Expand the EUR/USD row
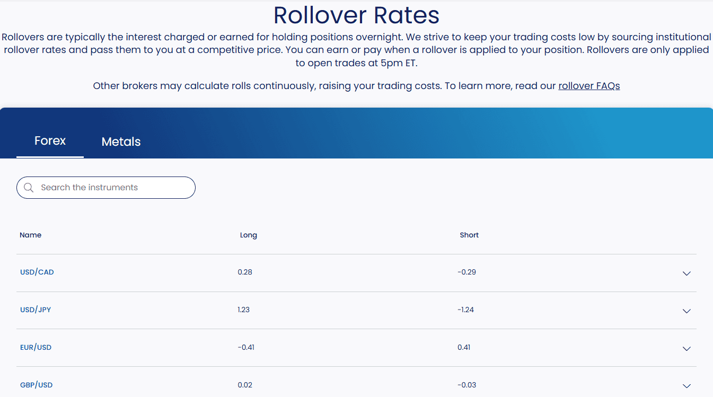This screenshot has height=397, width=713. click(686, 349)
